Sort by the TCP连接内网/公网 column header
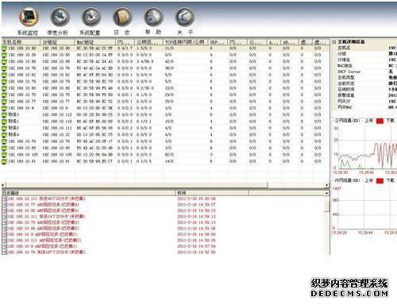 tap(185, 42)
